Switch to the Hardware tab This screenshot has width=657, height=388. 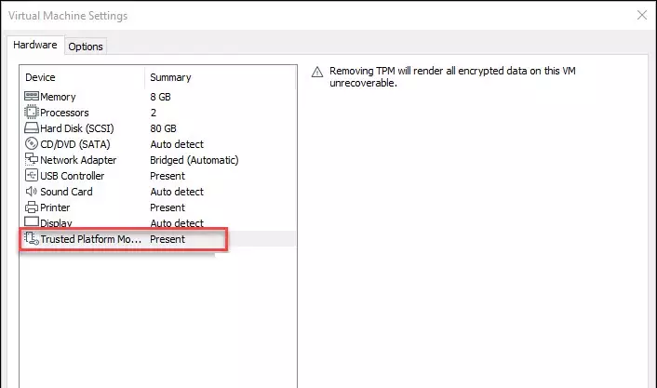pos(35,45)
